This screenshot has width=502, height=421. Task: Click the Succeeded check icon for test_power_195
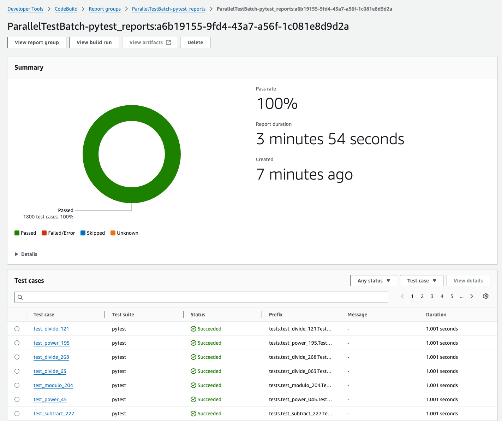pyautogui.click(x=193, y=343)
